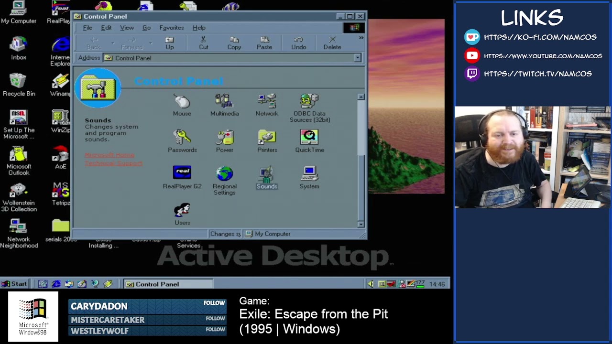Open the Passwords icon
Image resolution: width=612 pixels, height=344 pixels.
point(182,141)
